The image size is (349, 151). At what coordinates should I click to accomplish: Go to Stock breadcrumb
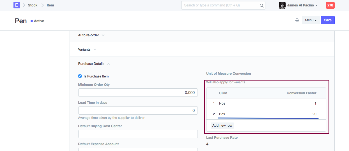pos(33,5)
